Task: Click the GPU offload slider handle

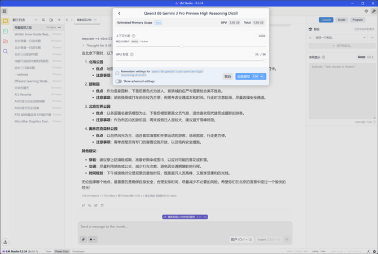Action: tap(265, 60)
